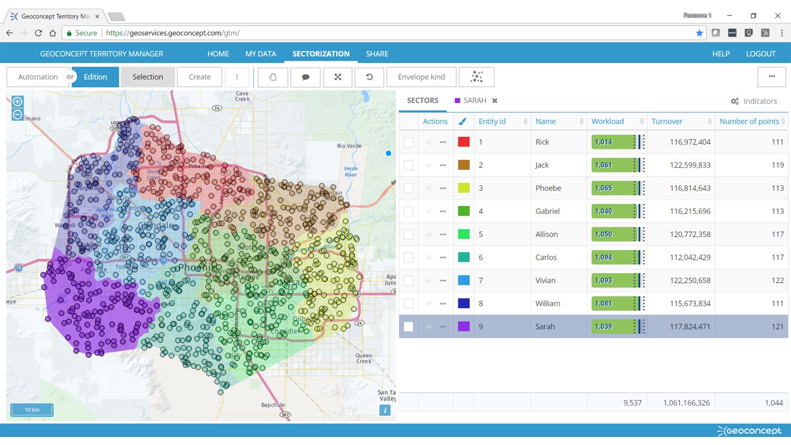Zoom out on the map
The image size is (791, 445).
(x=17, y=114)
